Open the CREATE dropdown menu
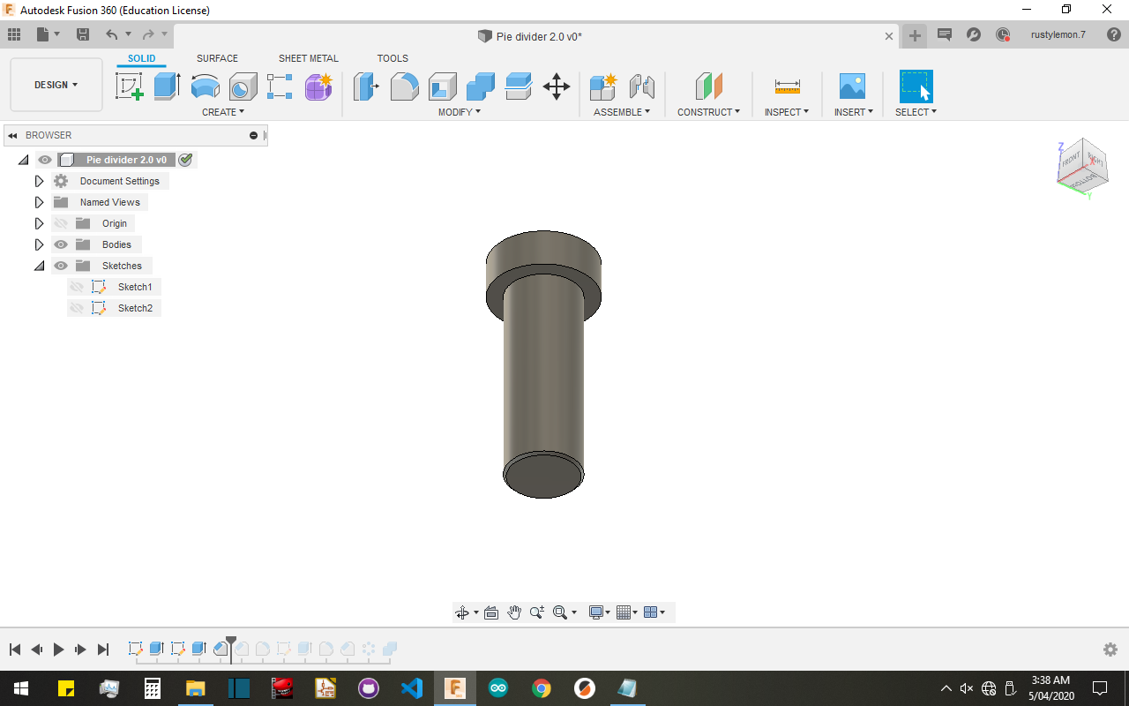The image size is (1129, 706). pos(223,112)
